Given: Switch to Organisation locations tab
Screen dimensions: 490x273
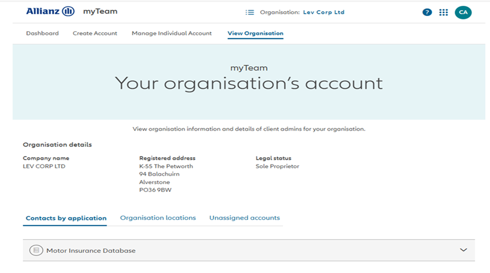Looking at the screenshot, I should click(158, 217).
